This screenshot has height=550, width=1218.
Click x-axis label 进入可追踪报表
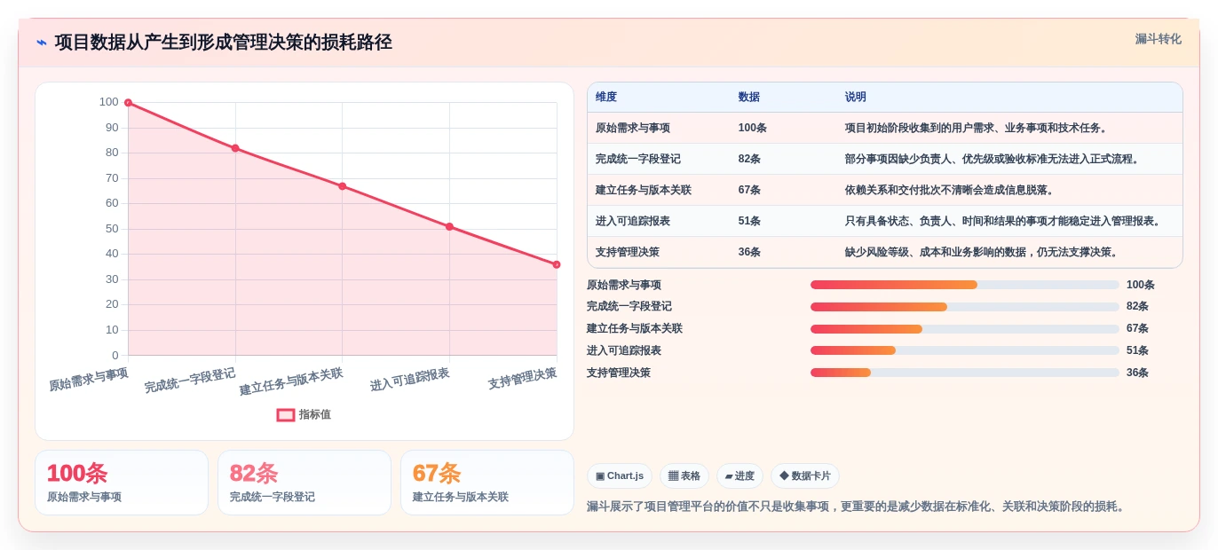(410, 380)
